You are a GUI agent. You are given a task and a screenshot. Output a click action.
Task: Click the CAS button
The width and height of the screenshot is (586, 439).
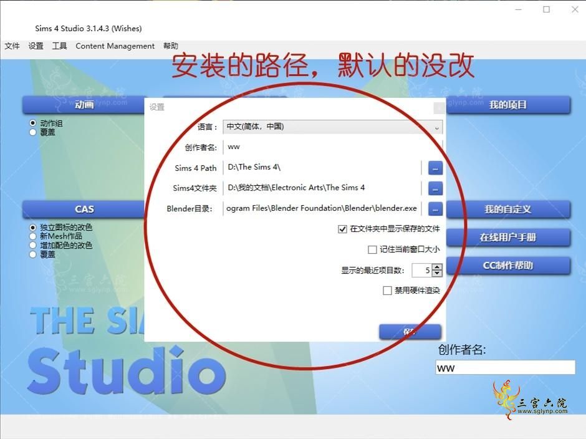pos(84,210)
